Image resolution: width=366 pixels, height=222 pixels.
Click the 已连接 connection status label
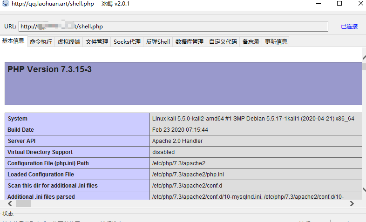[349, 27]
